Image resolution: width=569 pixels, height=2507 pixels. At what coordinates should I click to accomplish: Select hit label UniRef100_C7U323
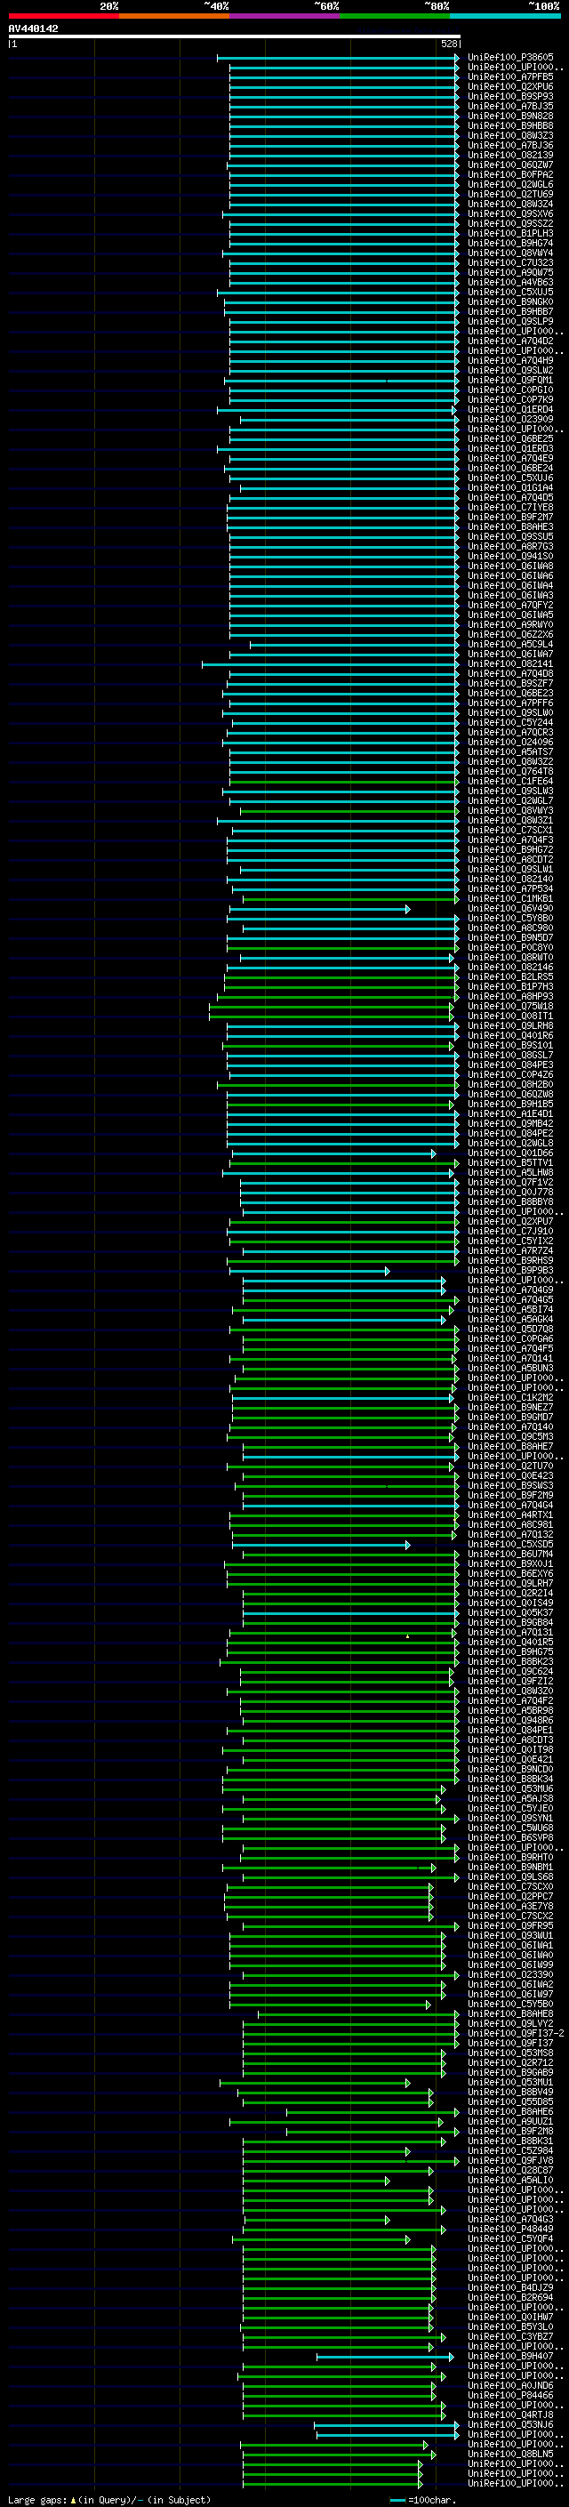click(510, 262)
